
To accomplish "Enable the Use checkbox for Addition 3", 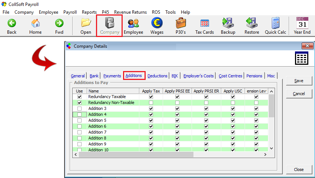I will (79, 108).
